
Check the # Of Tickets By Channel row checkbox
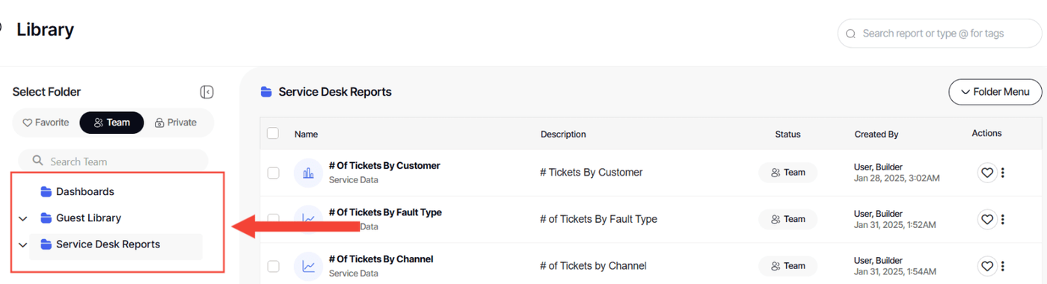pyautogui.click(x=273, y=265)
